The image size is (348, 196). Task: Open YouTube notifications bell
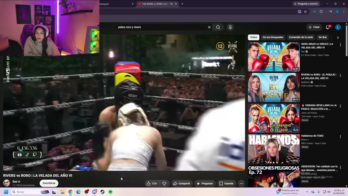[328, 27]
